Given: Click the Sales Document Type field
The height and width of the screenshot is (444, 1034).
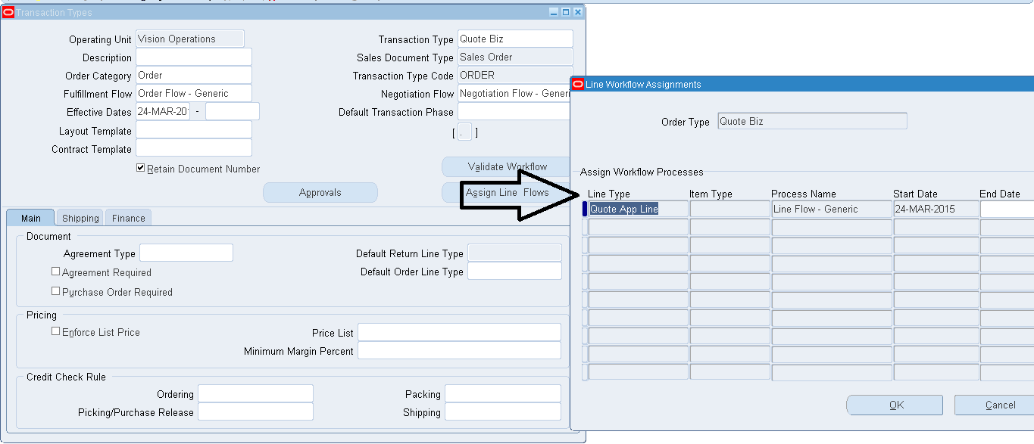Looking at the screenshot, I should [515, 57].
